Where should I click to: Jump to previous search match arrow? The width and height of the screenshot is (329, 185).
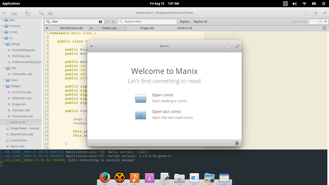(x=107, y=21)
